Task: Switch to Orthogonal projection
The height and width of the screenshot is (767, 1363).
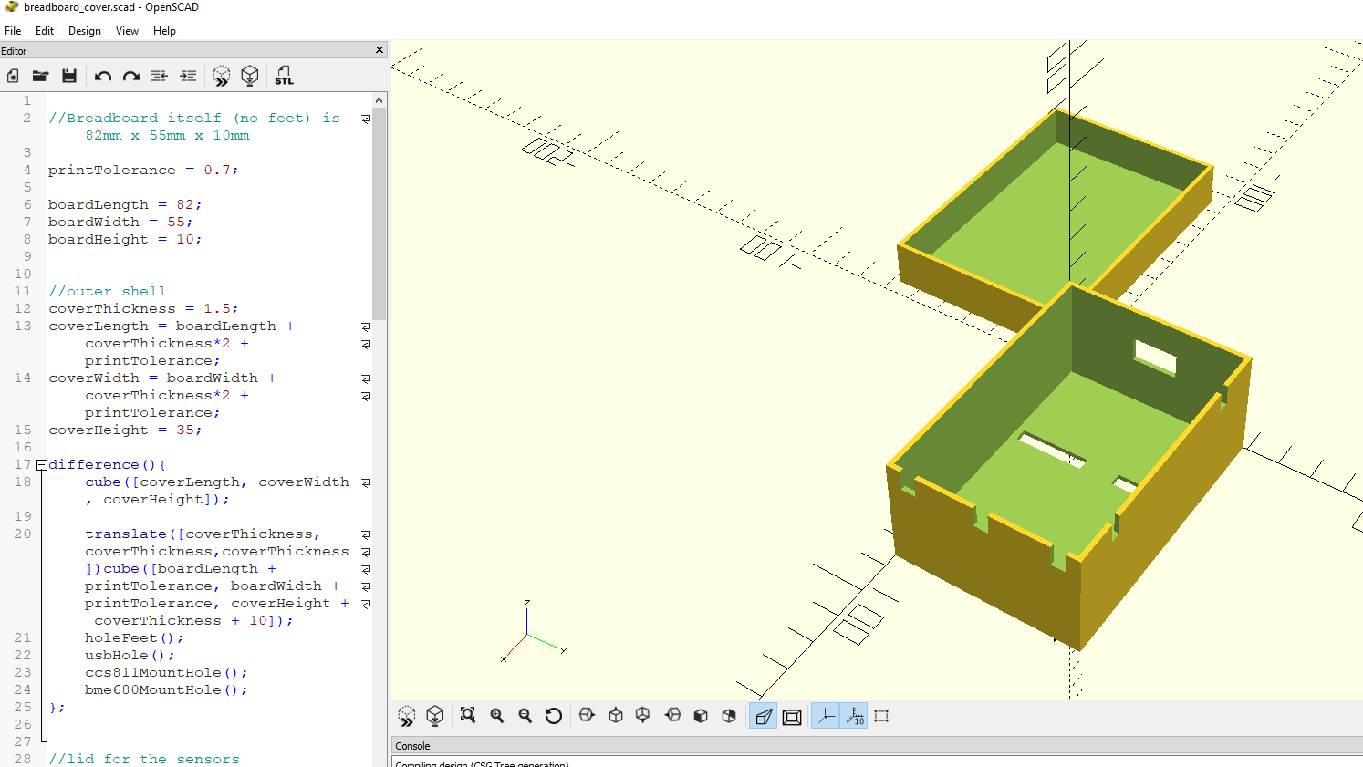Action: (x=792, y=717)
